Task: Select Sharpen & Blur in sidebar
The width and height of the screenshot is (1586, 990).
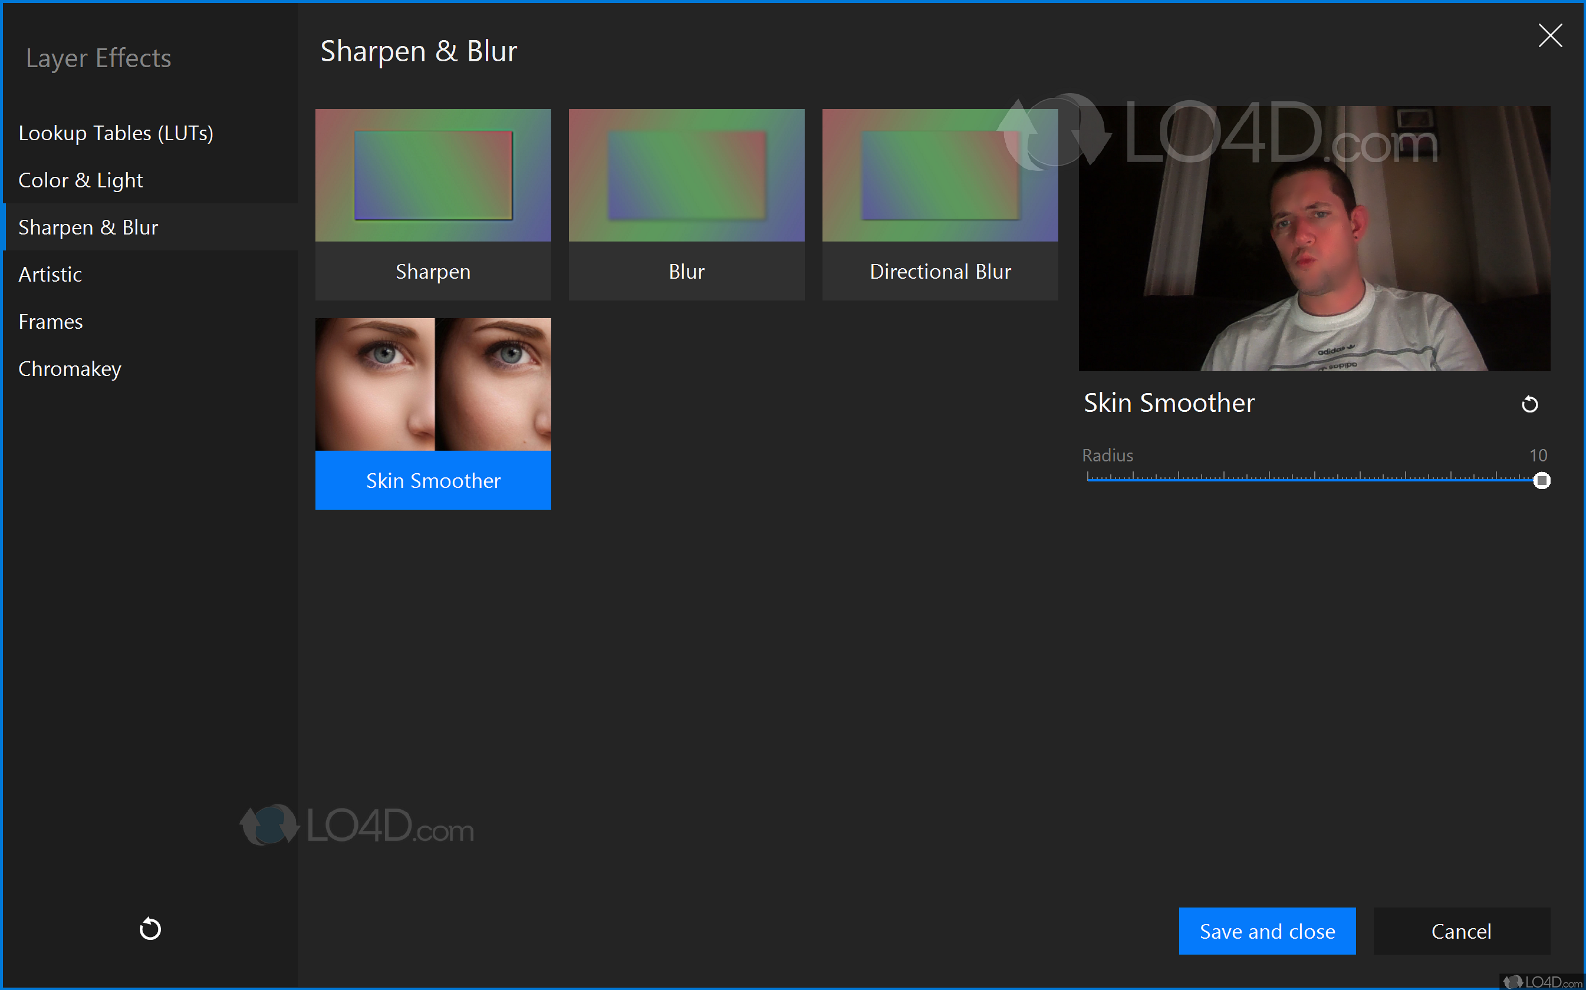Action: tap(88, 227)
